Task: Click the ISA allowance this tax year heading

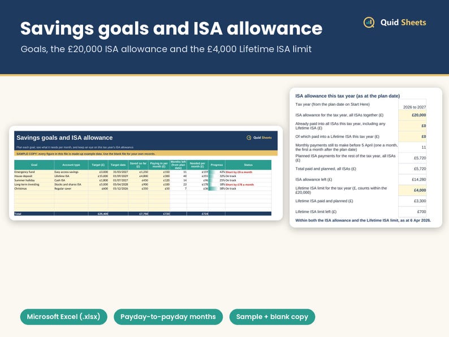Action: (x=347, y=96)
